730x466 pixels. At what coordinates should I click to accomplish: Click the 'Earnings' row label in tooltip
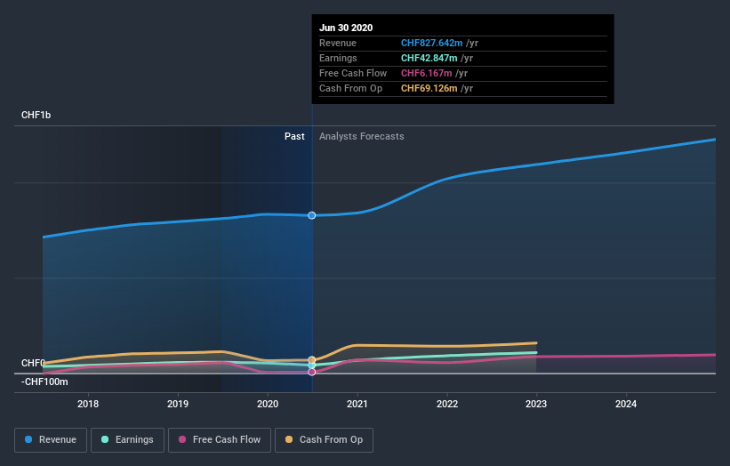pos(338,58)
